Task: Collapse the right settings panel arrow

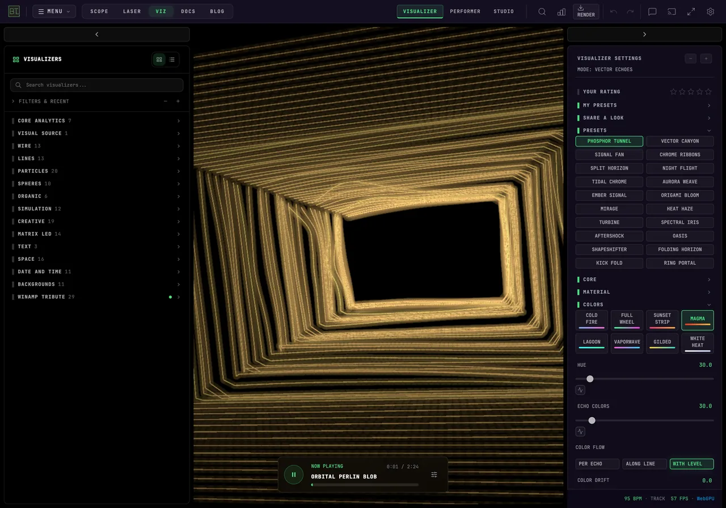Action: pos(644,35)
